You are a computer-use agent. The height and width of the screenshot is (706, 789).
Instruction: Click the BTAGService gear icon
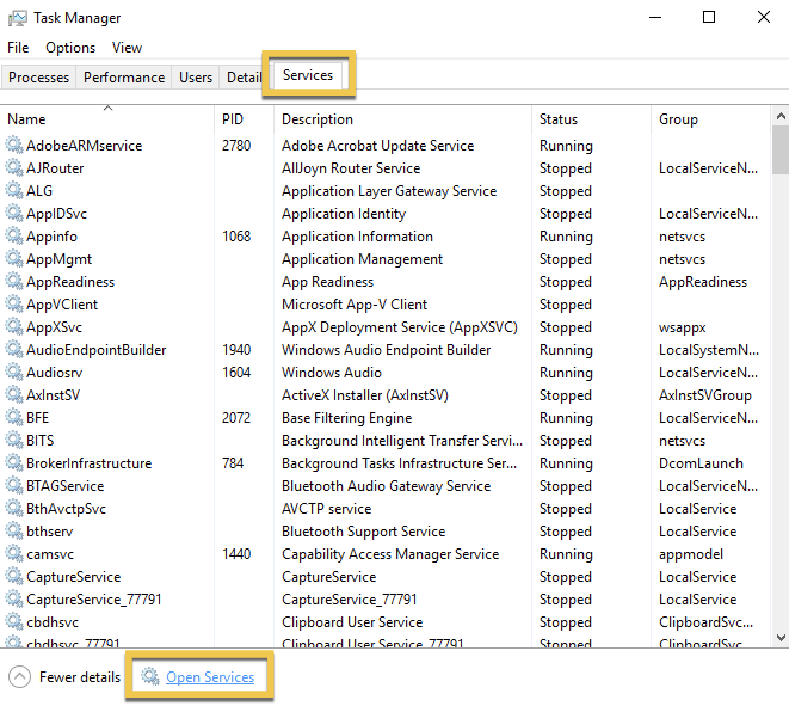[x=14, y=486]
